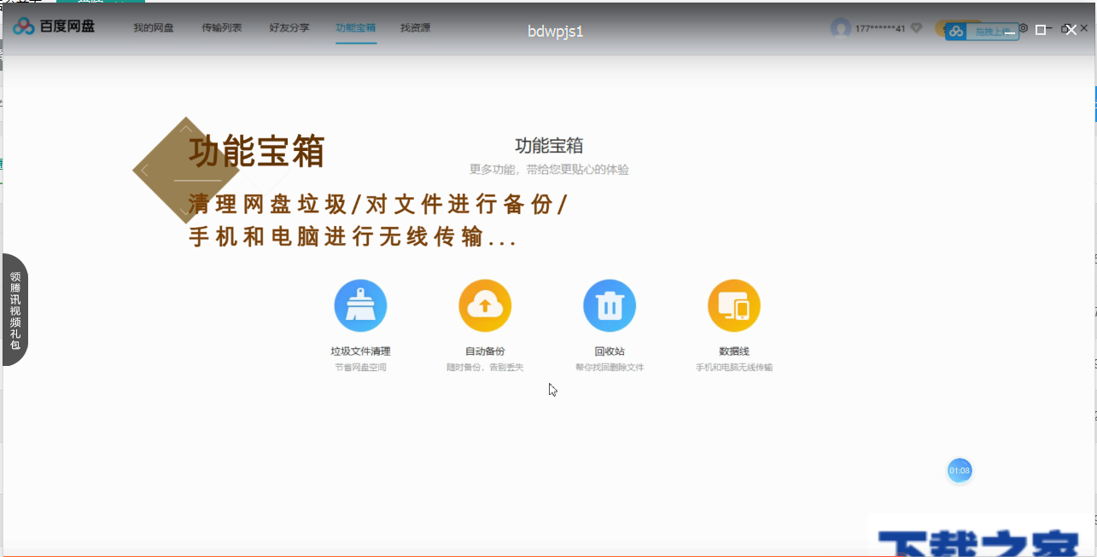Click the blue Netdisk upload icon
This screenshot has width=1097, height=557.
coord(954,29)
